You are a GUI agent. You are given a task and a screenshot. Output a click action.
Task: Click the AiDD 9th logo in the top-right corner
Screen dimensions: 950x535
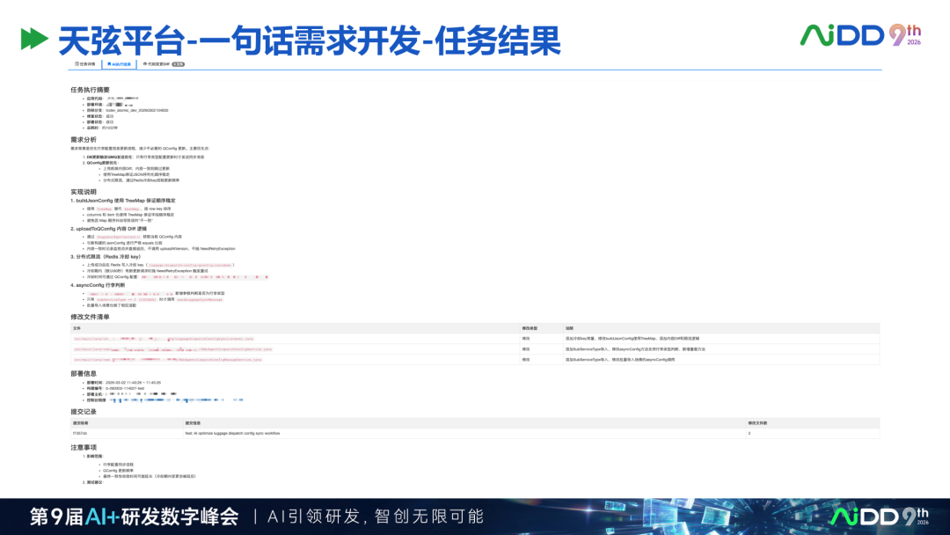(x=860, y=35)
